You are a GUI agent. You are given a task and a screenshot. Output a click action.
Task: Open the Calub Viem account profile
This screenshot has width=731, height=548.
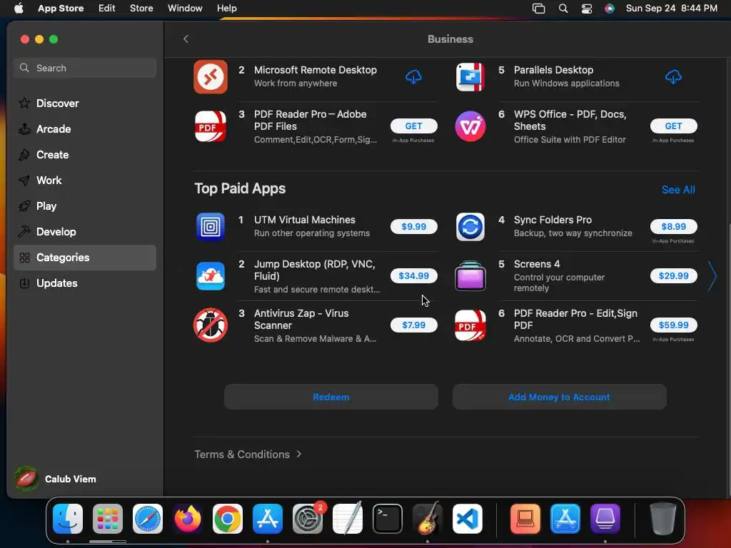coord(55,479)
